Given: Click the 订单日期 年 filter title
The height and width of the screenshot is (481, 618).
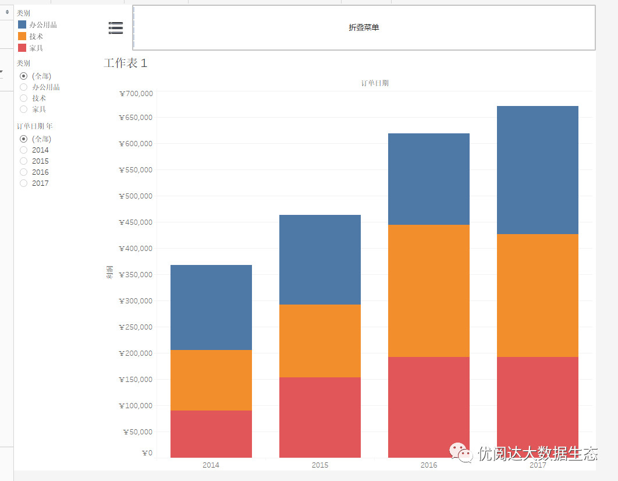Looking at the screenshot, I should point(35,126).
